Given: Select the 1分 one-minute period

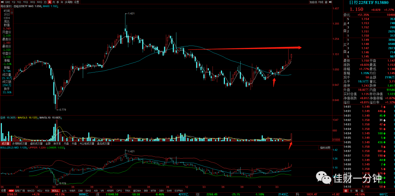Looking at the screenshot, I should click(14, 2).
